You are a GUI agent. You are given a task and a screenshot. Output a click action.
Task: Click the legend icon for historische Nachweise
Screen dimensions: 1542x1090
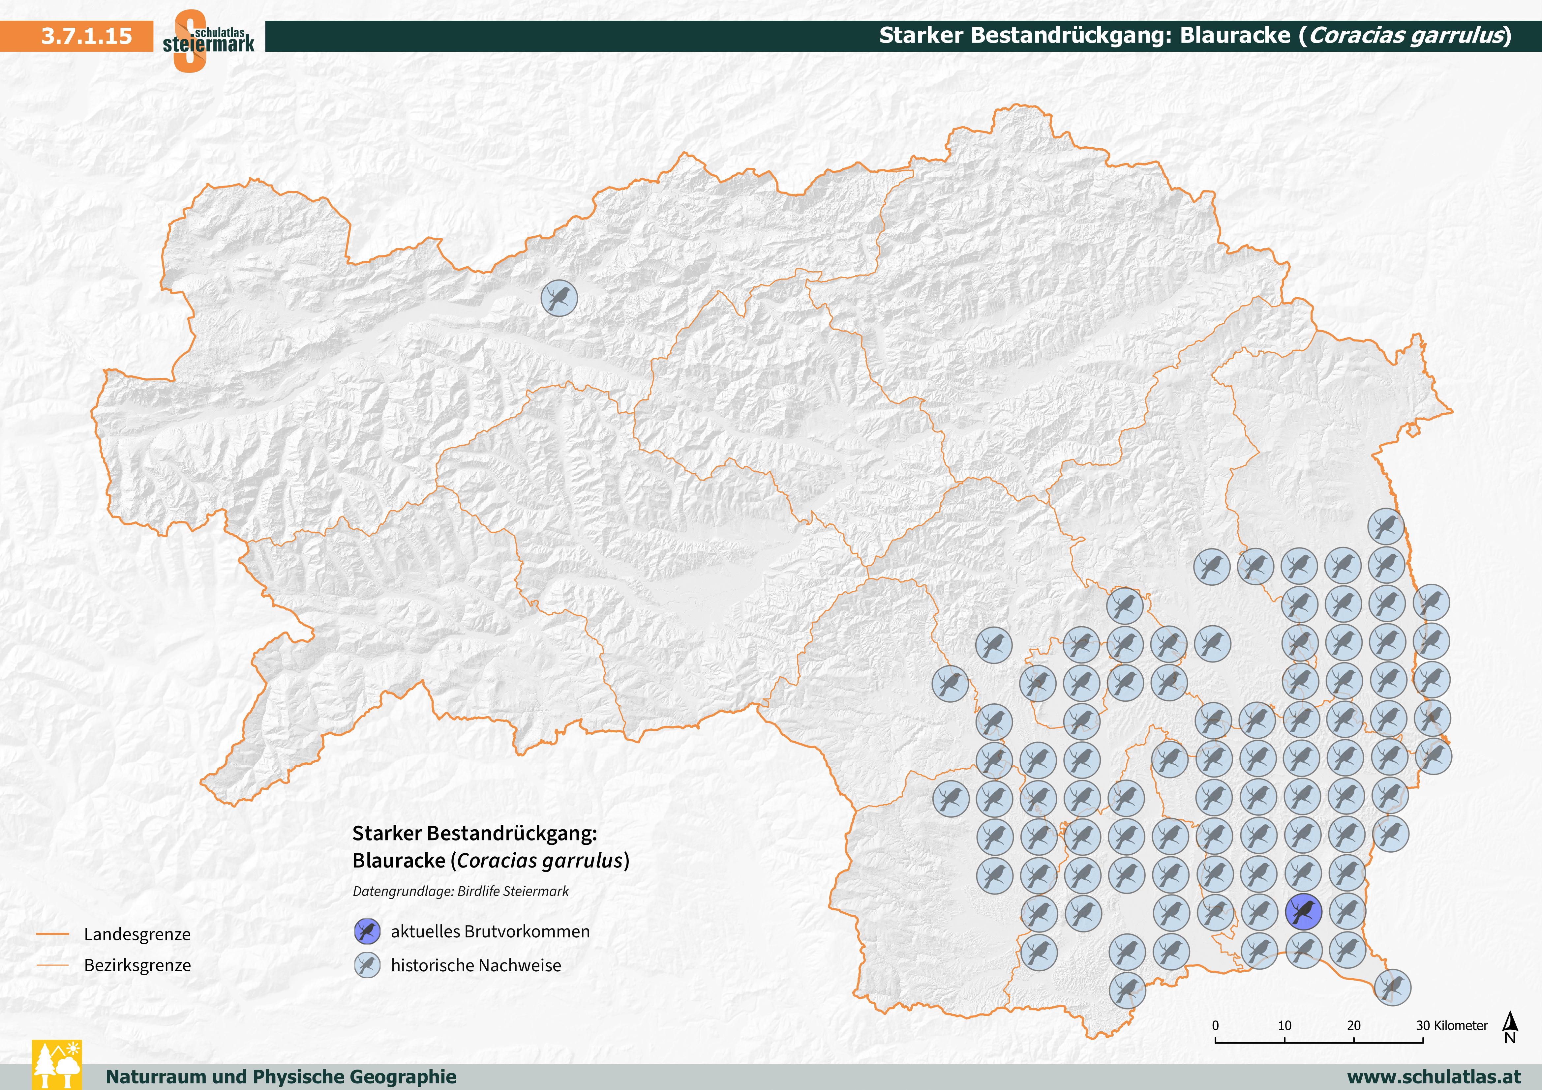pos(367,965)
